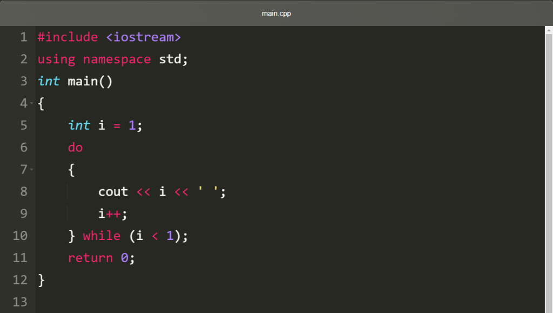Click line number 6 in gutter
This screenshot has width=553, height=313.
click(24, 147)
